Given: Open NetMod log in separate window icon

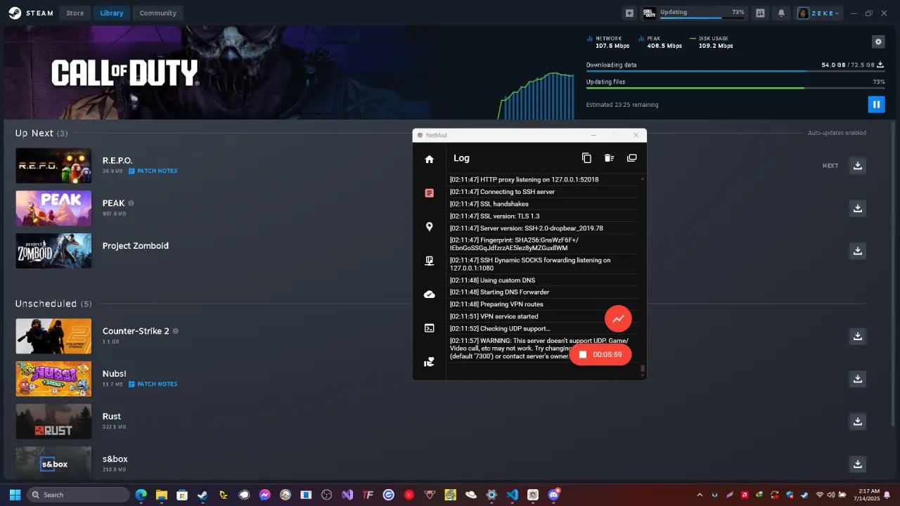Looking at the screenshot, I should tap(631, 158).
